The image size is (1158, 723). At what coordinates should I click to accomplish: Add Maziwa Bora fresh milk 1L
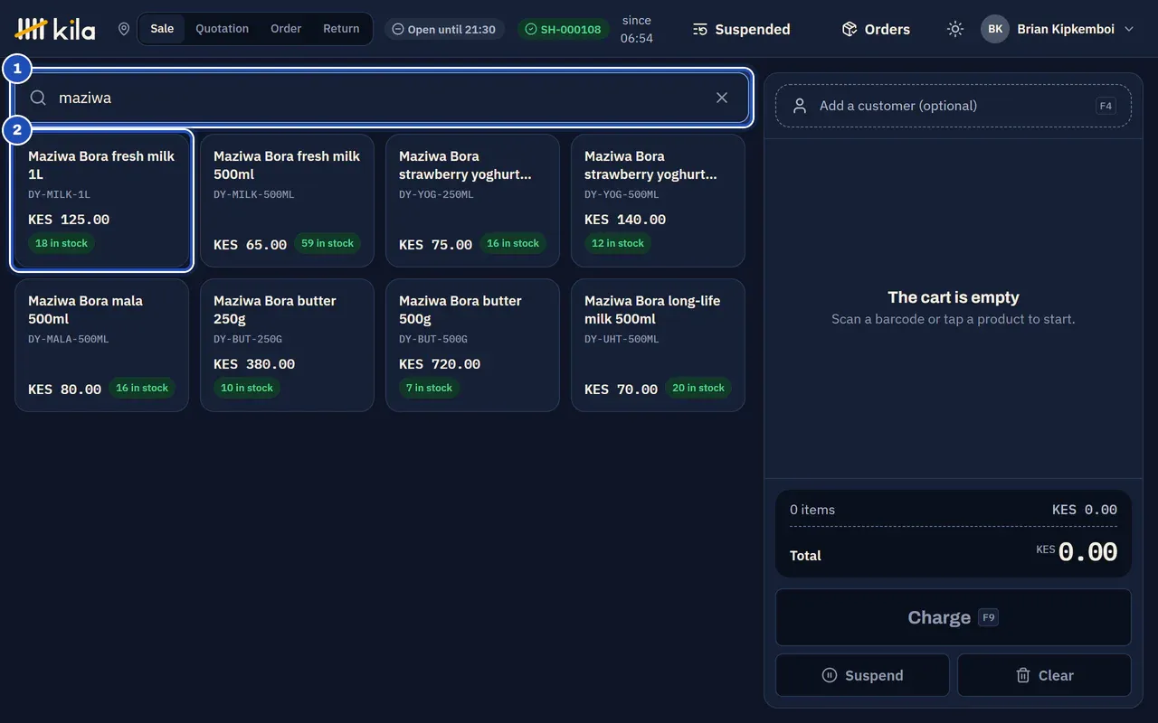[x=102, y=201]
